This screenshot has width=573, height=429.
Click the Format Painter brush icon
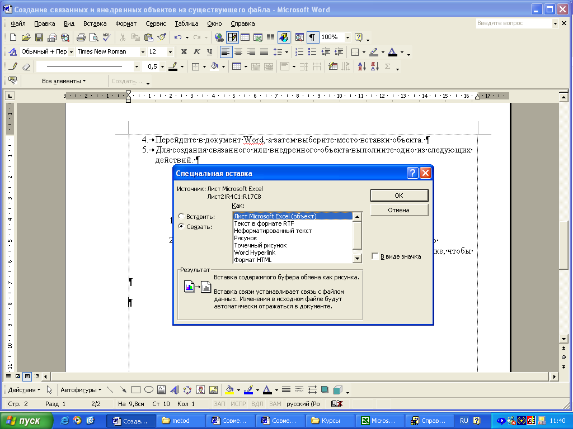pos(162,37)
